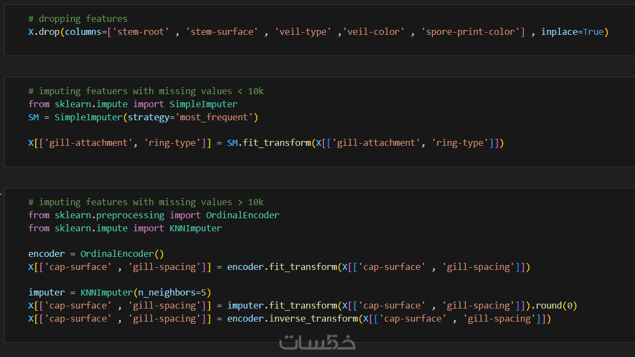Image resolution: width=635 pixels, height=357 pixels.
Task: Click the 'encoder = OrdinalEncoder()' line
Action: pyautogui.click(x=96, y=254)
